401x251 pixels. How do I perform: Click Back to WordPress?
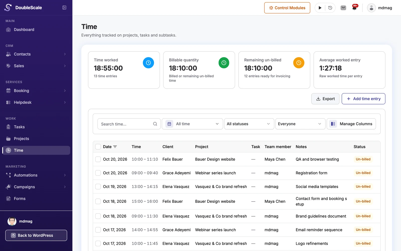click(36, 235)
